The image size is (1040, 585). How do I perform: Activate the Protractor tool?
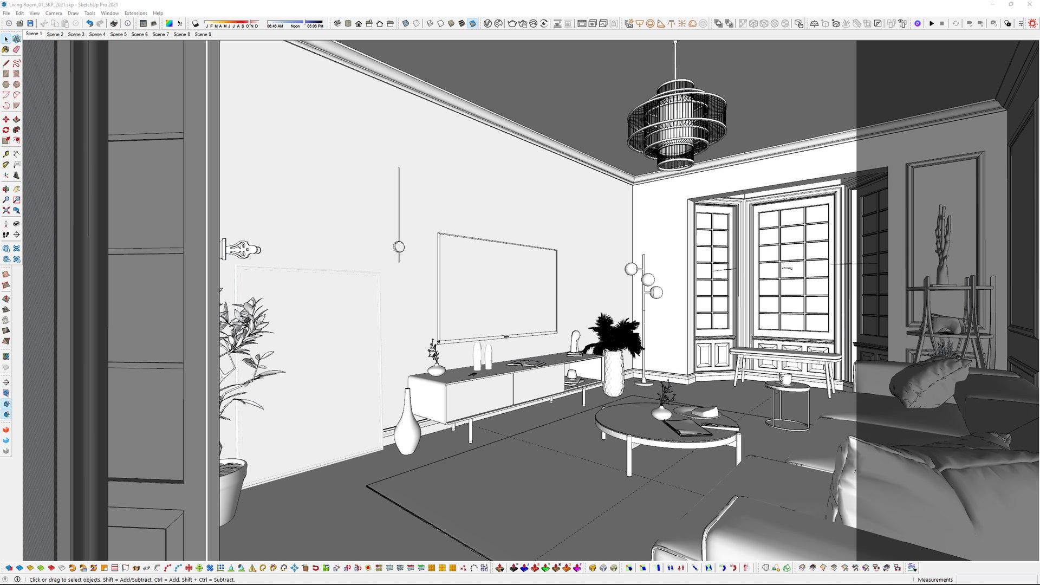6,165
